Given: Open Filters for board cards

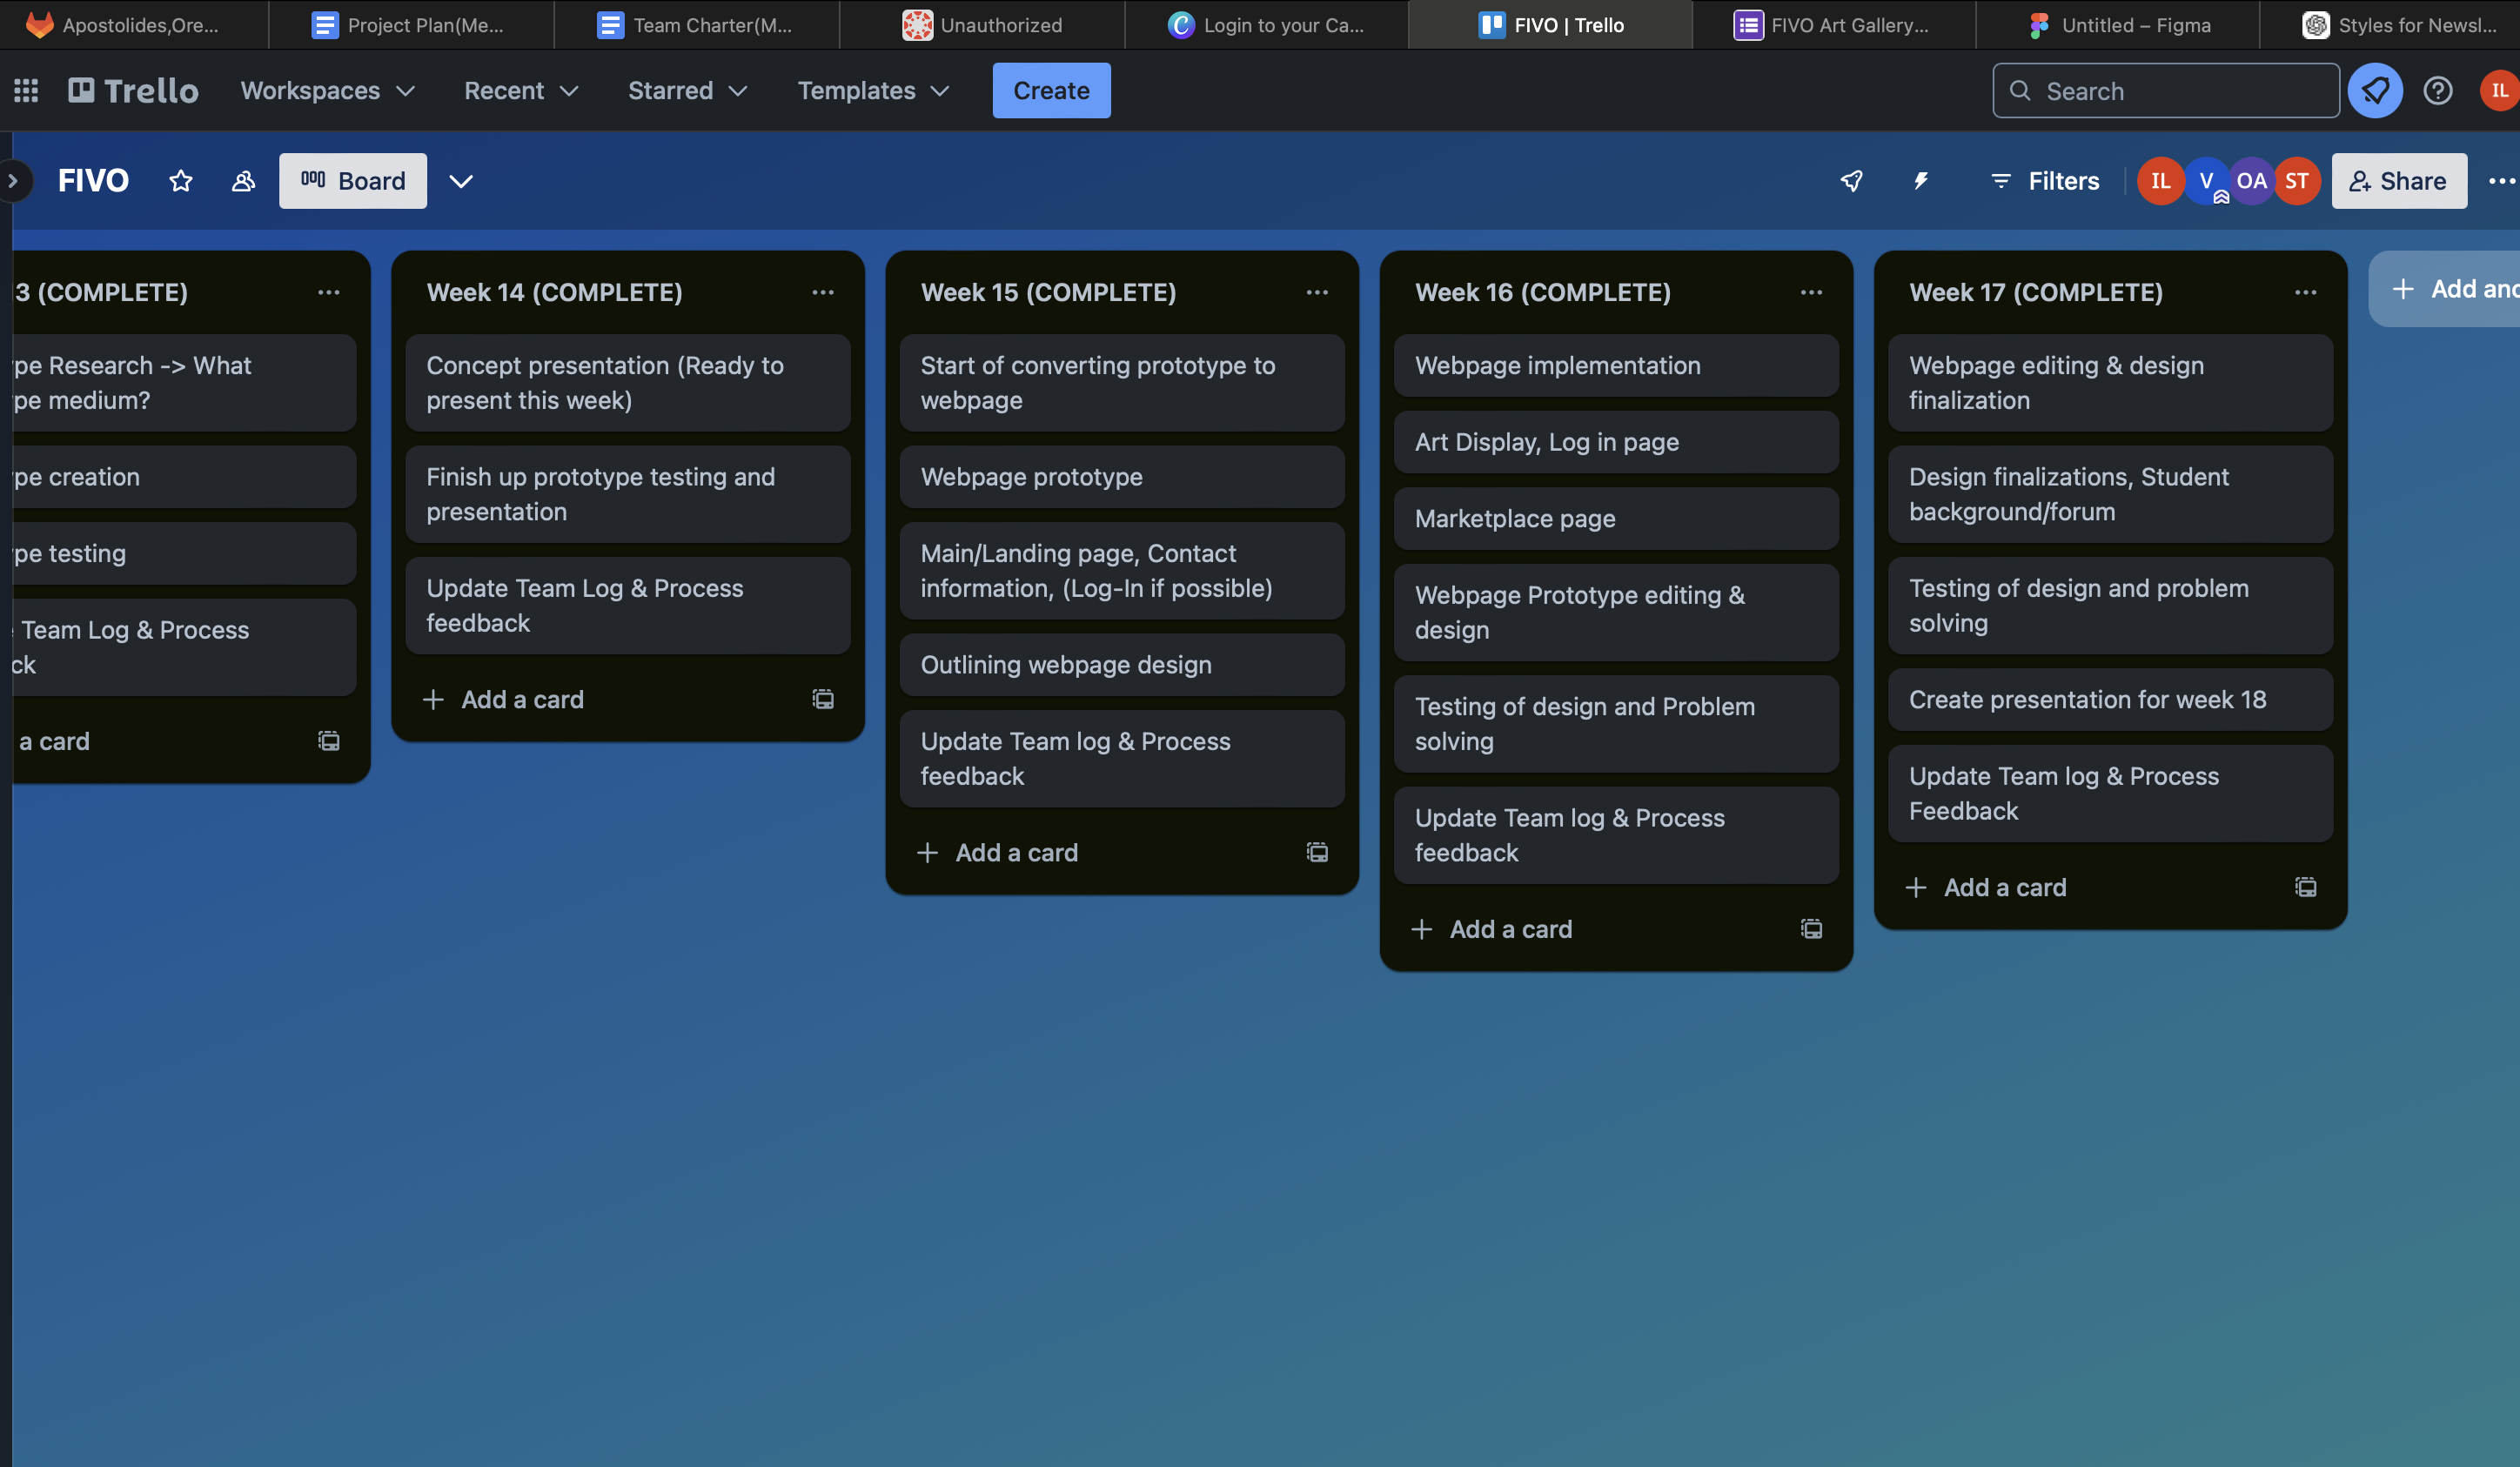Looking at the screenshot, I should pyautogui.click(x=2044, y=181).
